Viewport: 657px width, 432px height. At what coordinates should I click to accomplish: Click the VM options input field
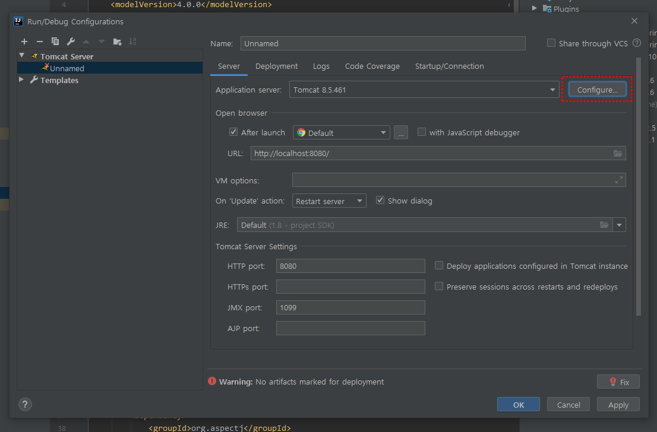[459, 180]
